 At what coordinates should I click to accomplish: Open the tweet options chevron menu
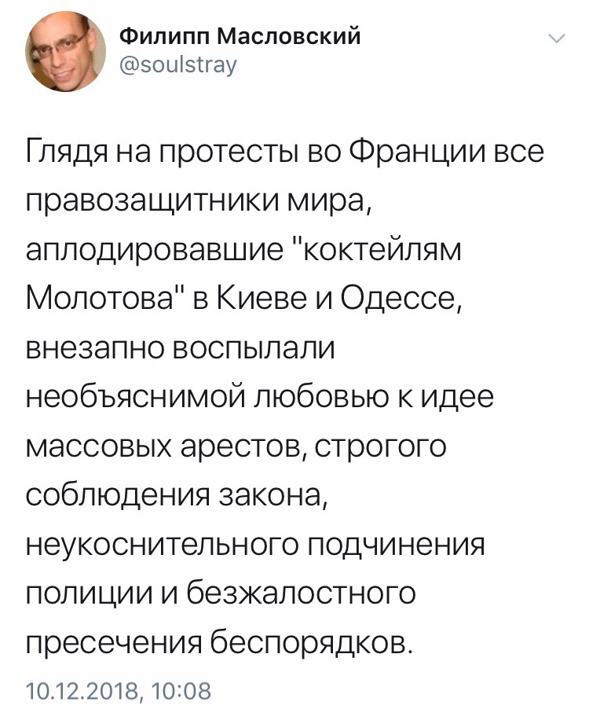[x=557, y=40]
